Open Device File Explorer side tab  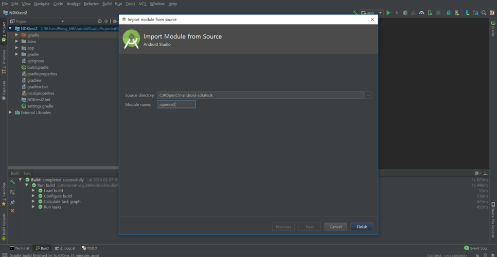[493, 219]
